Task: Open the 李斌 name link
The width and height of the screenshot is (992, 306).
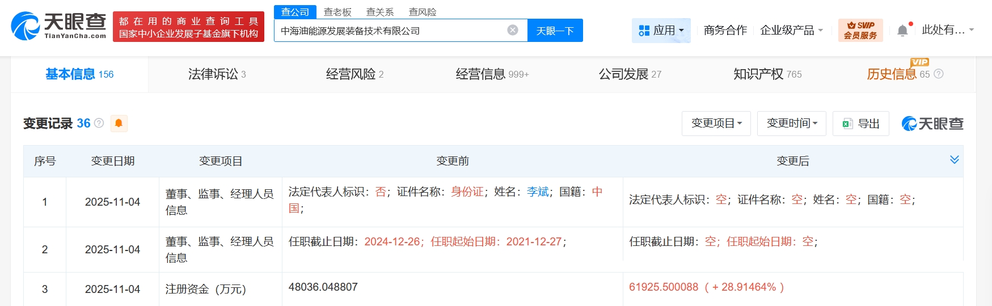Action: (x=538, y=192)
